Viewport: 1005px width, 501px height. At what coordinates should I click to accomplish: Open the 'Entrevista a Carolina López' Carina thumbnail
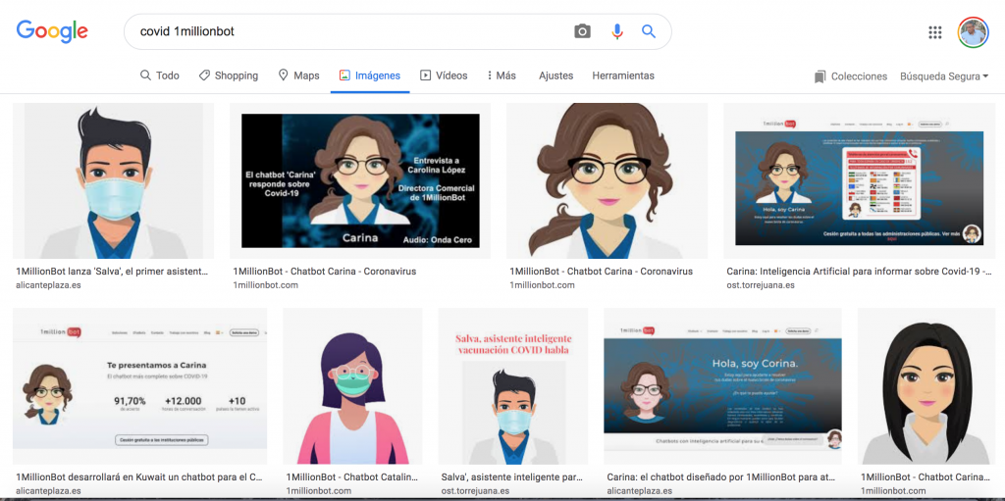click(360, 180)
